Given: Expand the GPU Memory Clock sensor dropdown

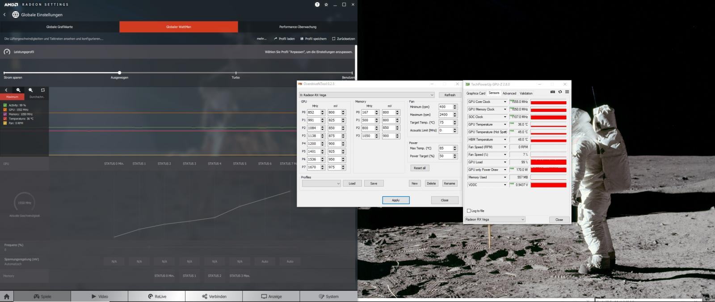Looking at the screenshot, I should pyautogui.click(x=505, y=109).
